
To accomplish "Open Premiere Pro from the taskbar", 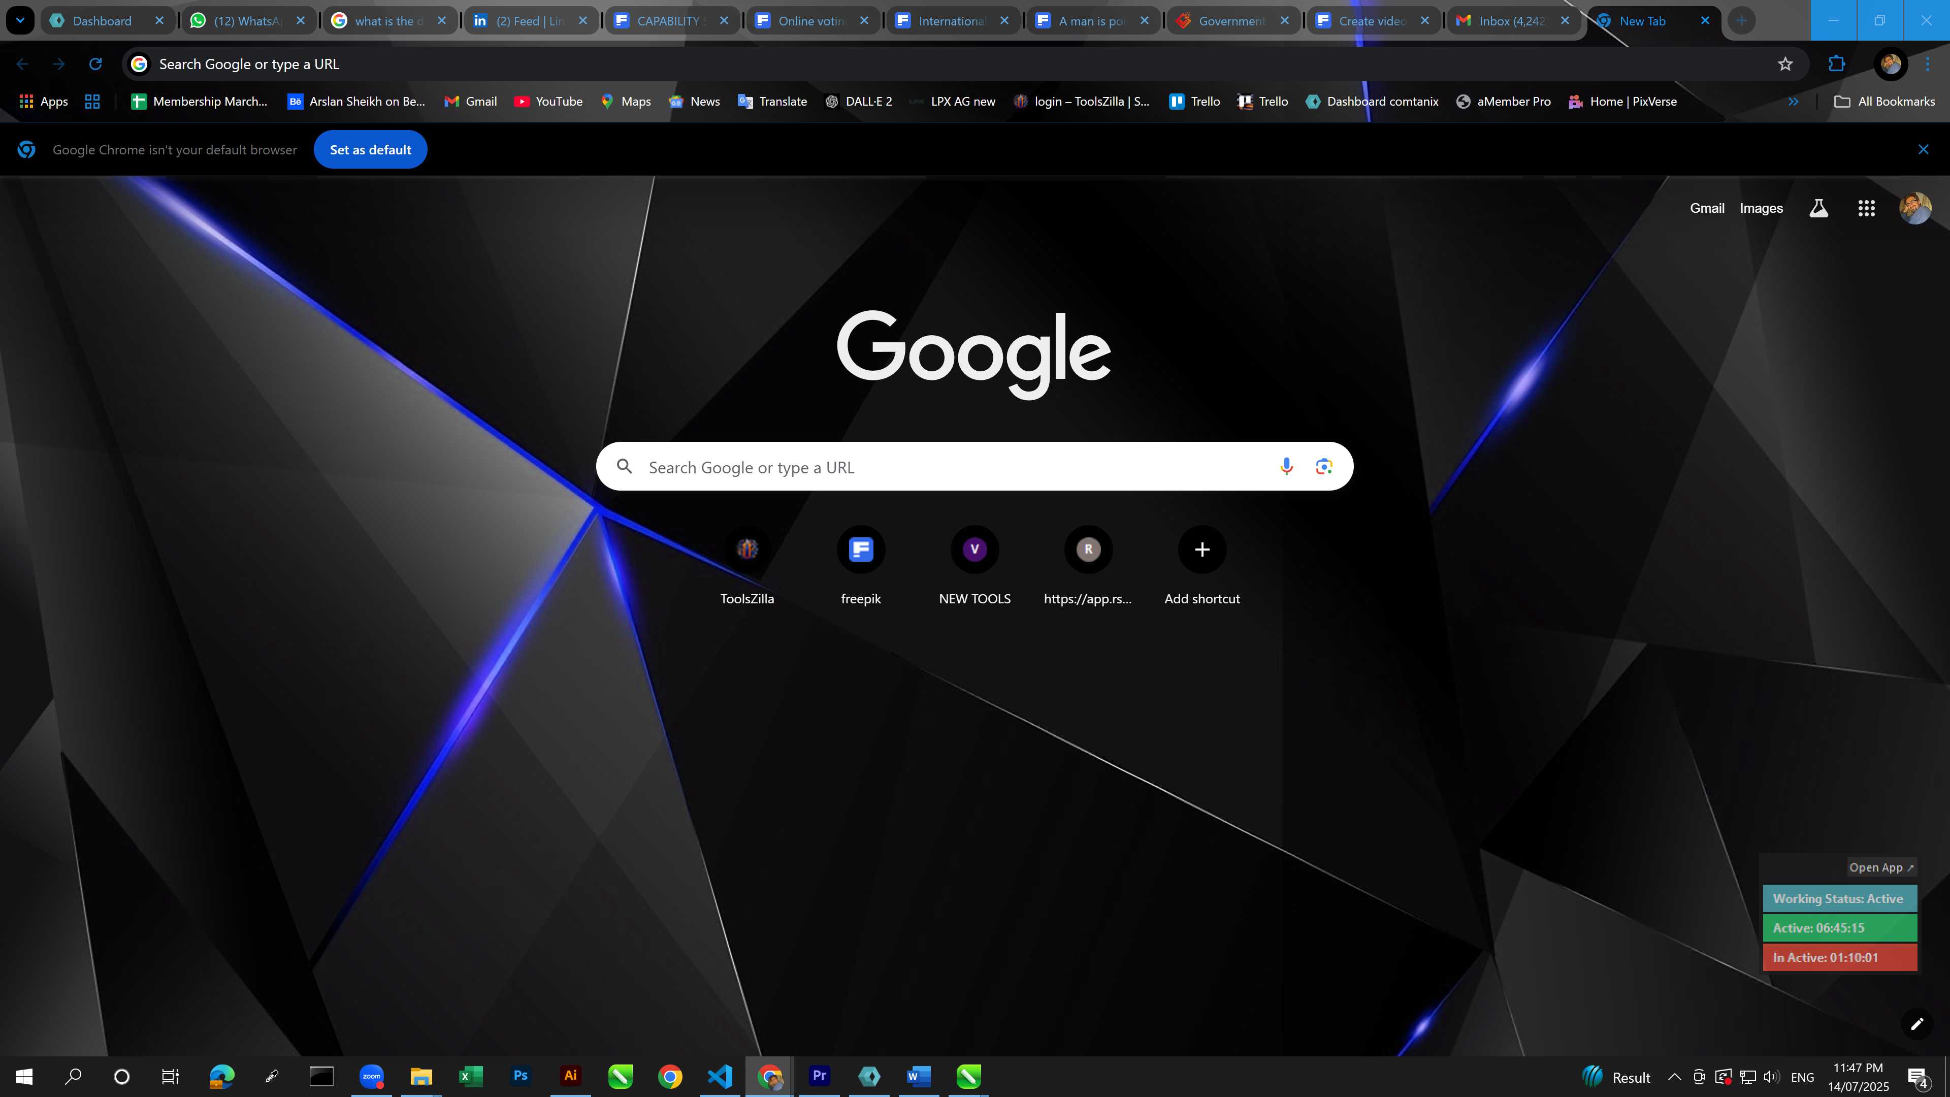I will (819, 1077).
